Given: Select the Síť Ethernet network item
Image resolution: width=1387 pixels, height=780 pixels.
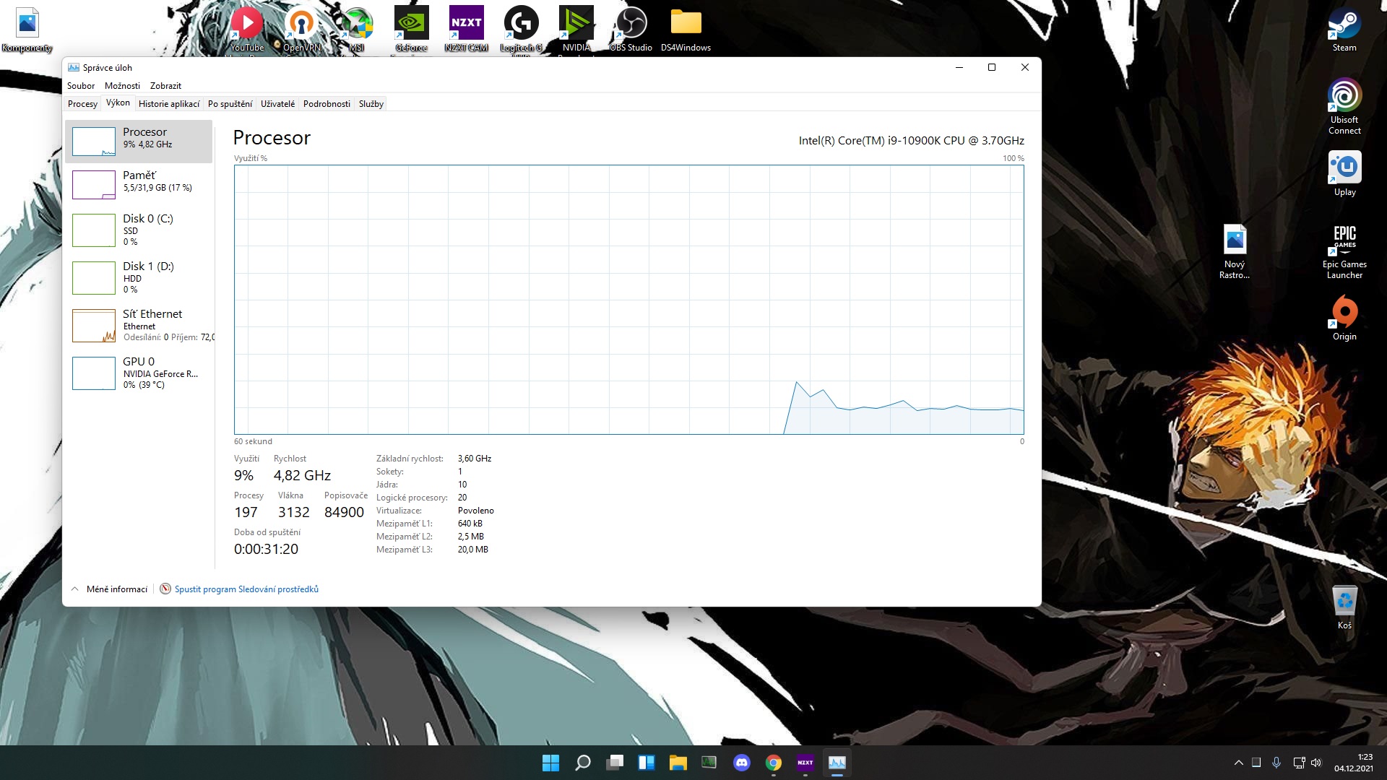Looking at the screenshot, I should point(139,325).
